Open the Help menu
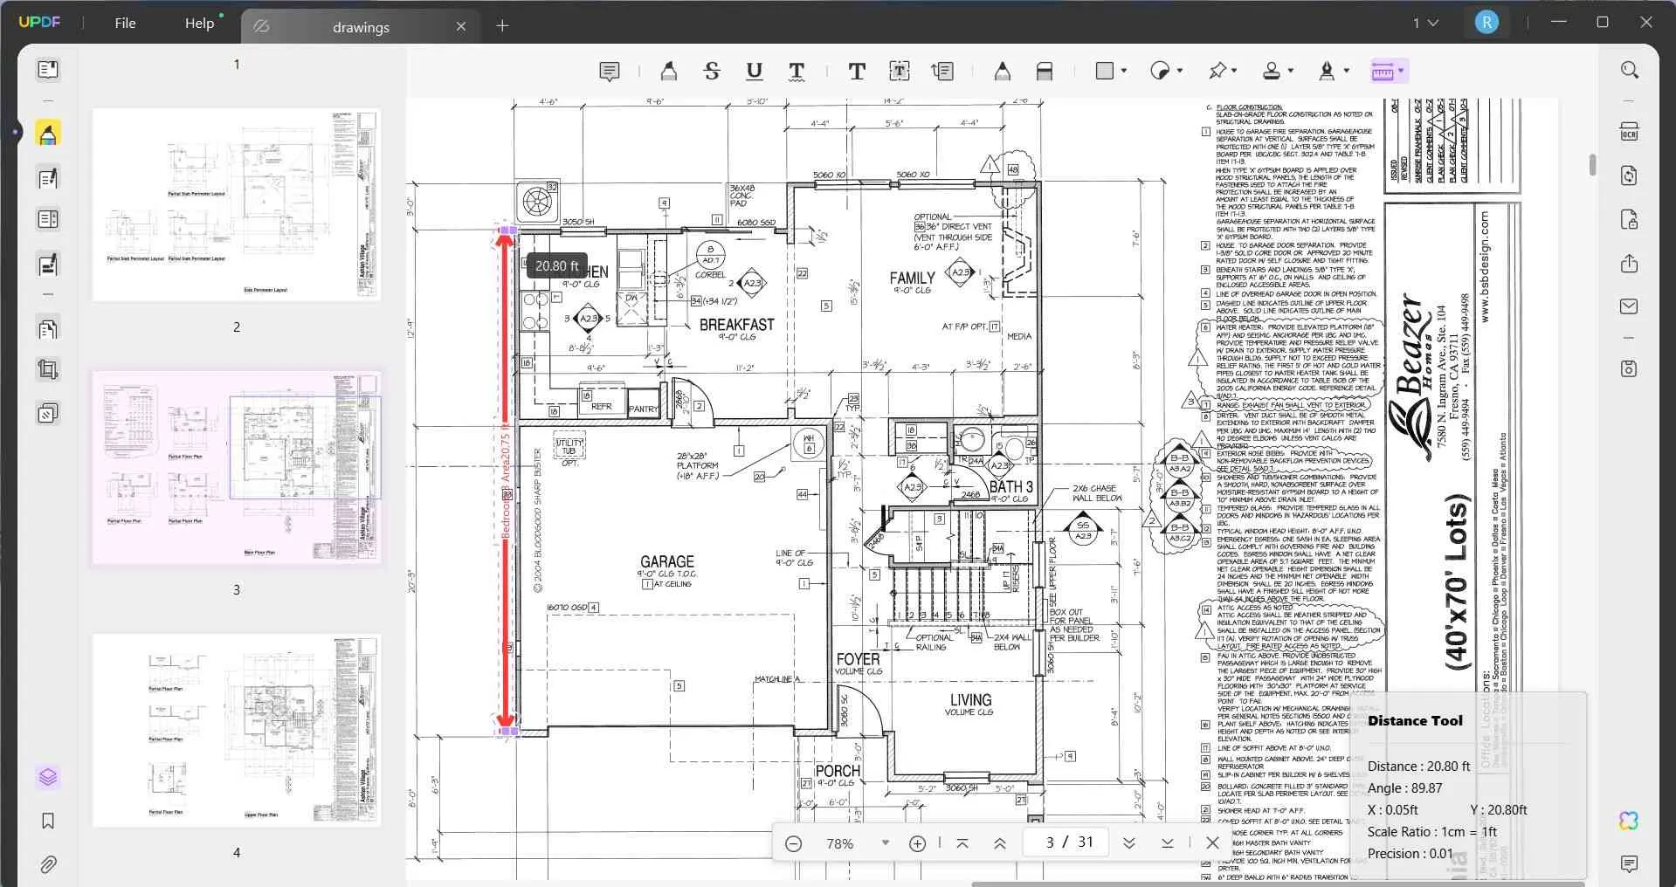The image size is (1676, 887). 199,23
